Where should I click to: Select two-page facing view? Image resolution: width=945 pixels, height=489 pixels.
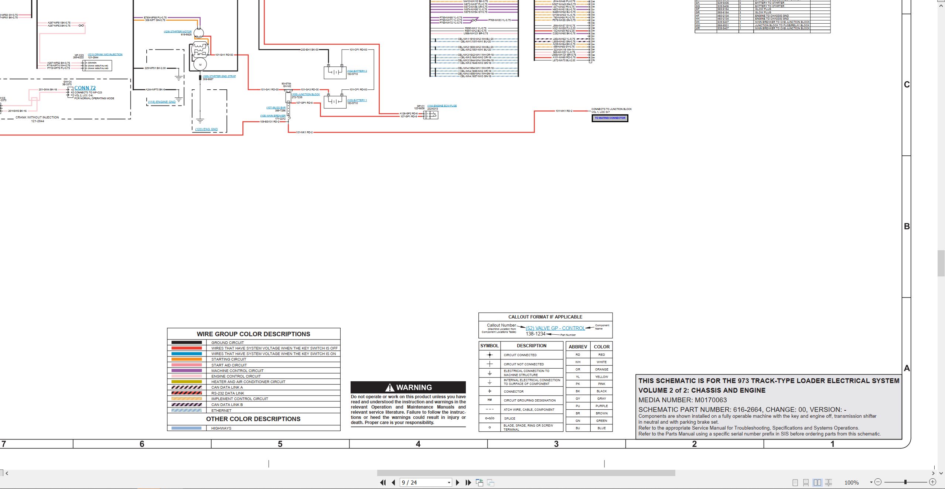pos(818,482)
